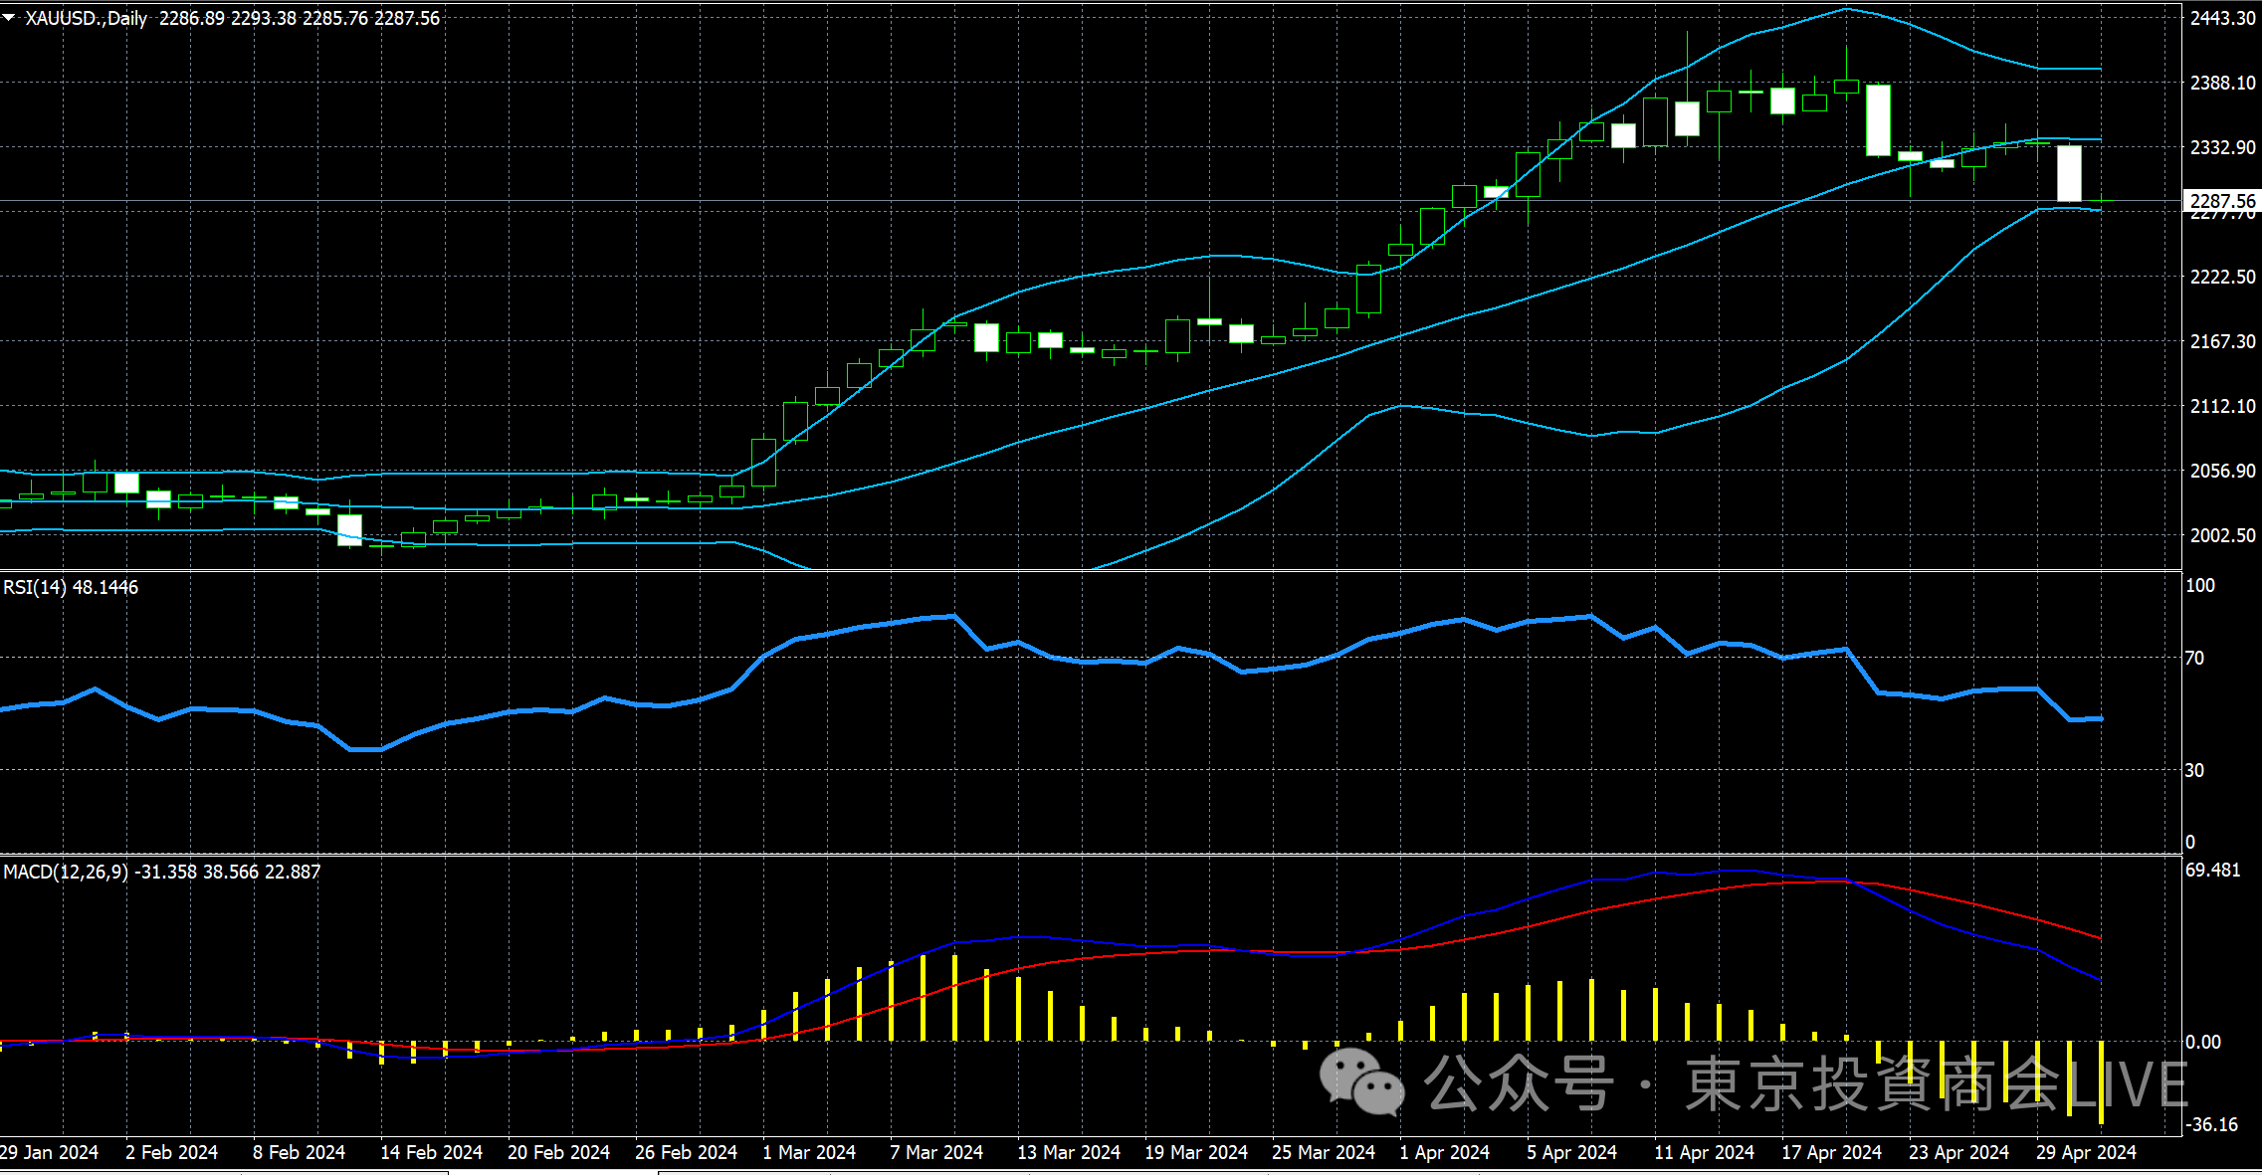2262x1175 pixels.
Task: Click the MACD zero level 0.00 label
Action: pyautogui.click(x=2203, y=1042)
